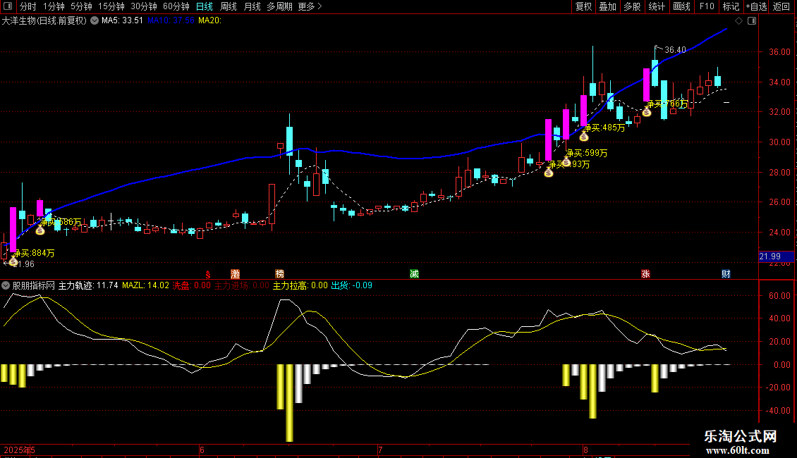Click the 大洋生物(日线.前复权) title
The width and height of the screenshot is (797, 458).
(44, 21)
